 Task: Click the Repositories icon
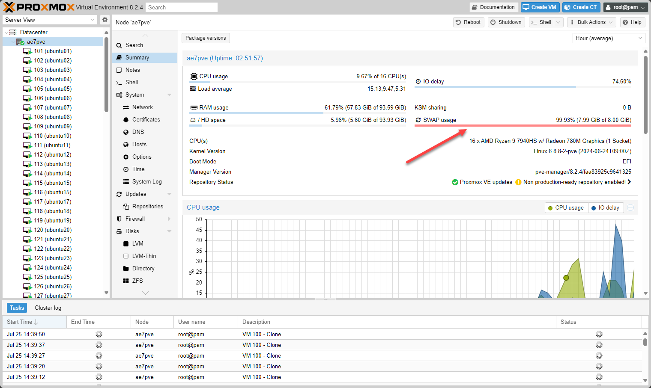point(126,207)
